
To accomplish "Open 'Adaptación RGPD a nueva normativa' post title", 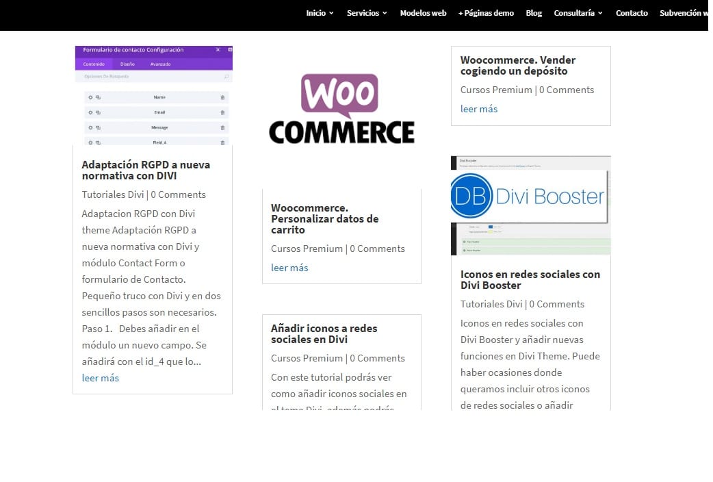I will tap(146, 170).
